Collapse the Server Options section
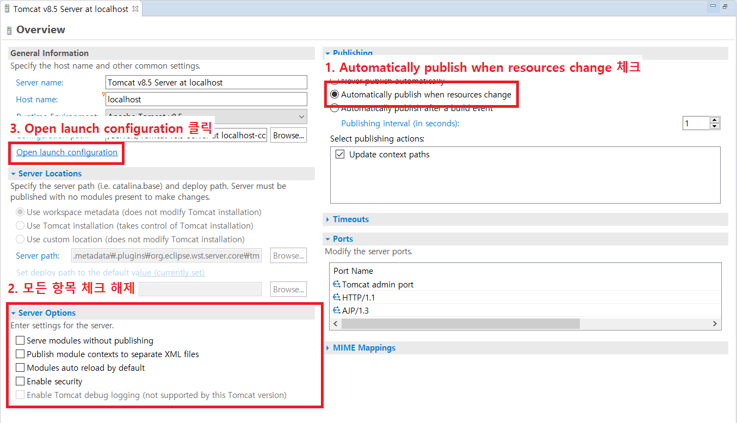The image size is (737, 423). coord(13,312)
